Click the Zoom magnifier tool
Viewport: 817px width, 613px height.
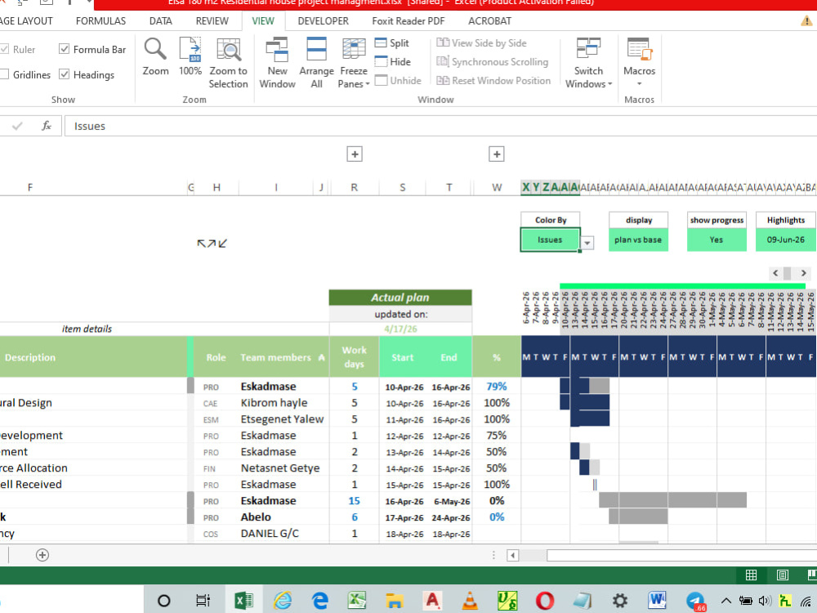click(x=155, y=57)
